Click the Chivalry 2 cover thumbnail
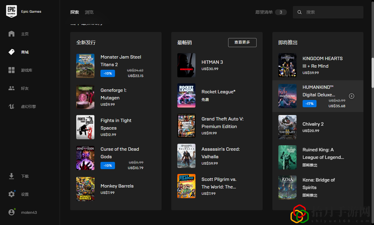 [287, 127]
